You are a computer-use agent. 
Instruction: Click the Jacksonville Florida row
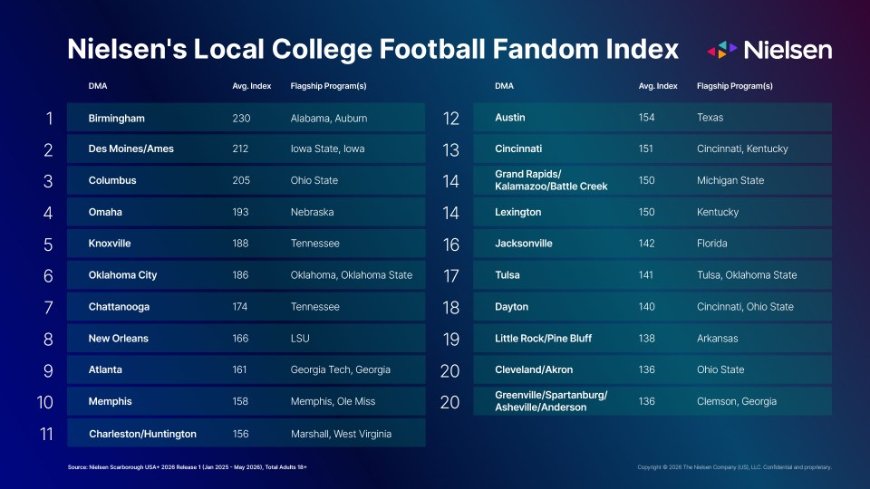(652, 244)
